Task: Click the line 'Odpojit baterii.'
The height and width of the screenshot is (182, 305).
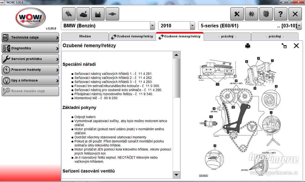Action: pos(85,117)
